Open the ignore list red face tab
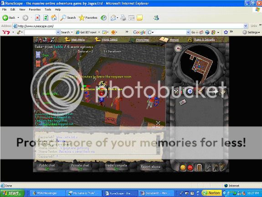 (190, 167)
